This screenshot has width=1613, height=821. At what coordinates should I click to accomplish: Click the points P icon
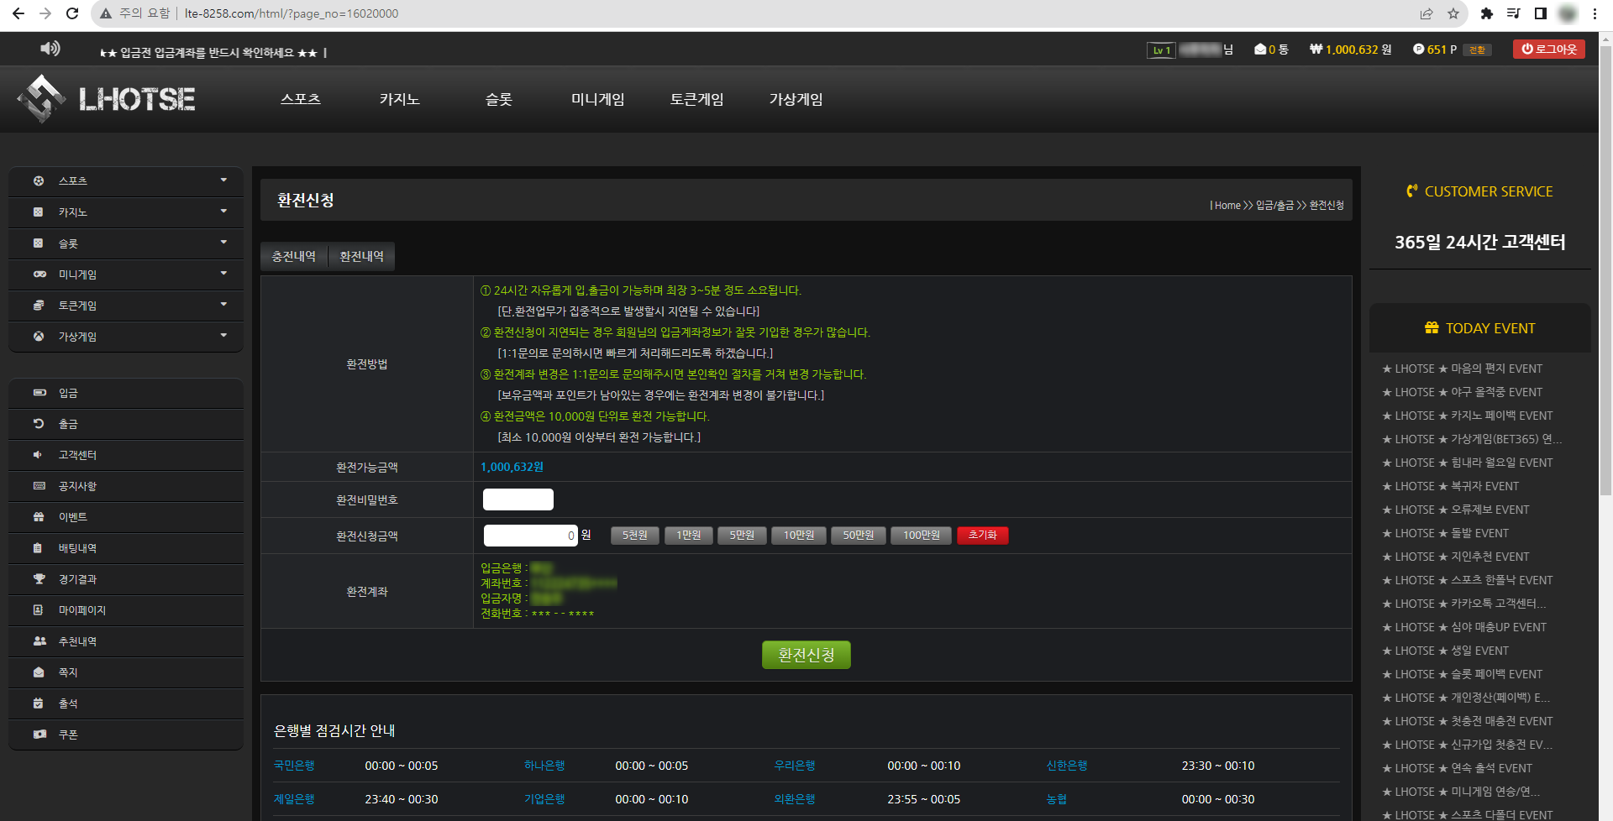click(1418, 50)
